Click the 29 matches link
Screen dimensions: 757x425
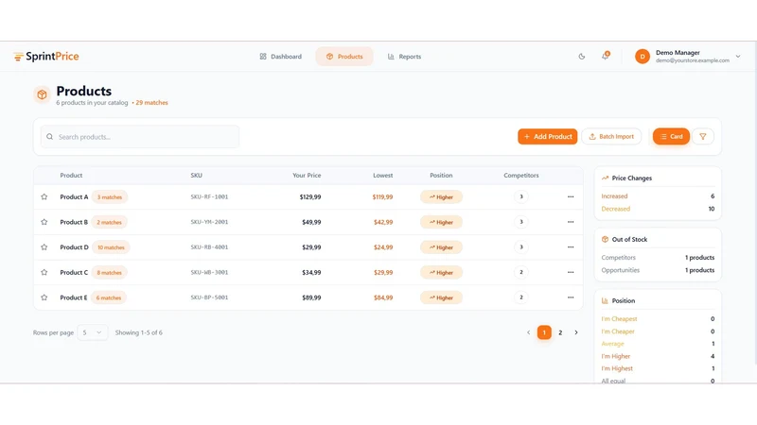click(151, 103)
